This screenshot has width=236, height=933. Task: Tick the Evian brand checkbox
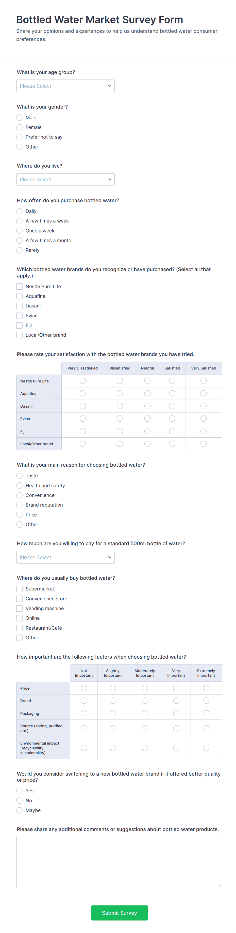(20, 316)
